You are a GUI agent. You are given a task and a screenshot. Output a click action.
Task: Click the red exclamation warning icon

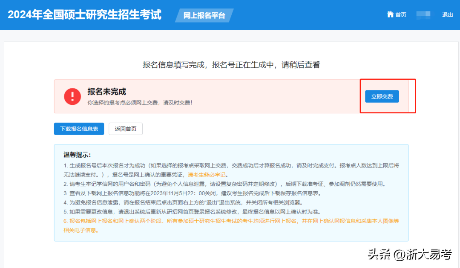point(72,96)
